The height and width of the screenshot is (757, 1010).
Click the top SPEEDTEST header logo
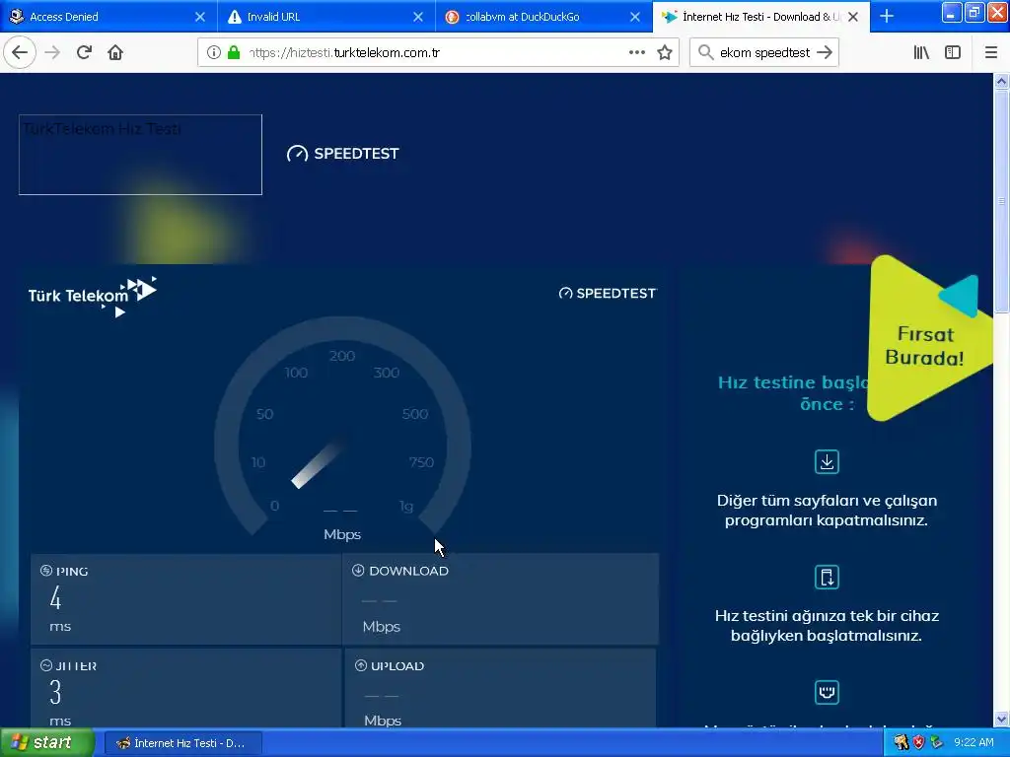pyautogui.click(x=342, y=153)
